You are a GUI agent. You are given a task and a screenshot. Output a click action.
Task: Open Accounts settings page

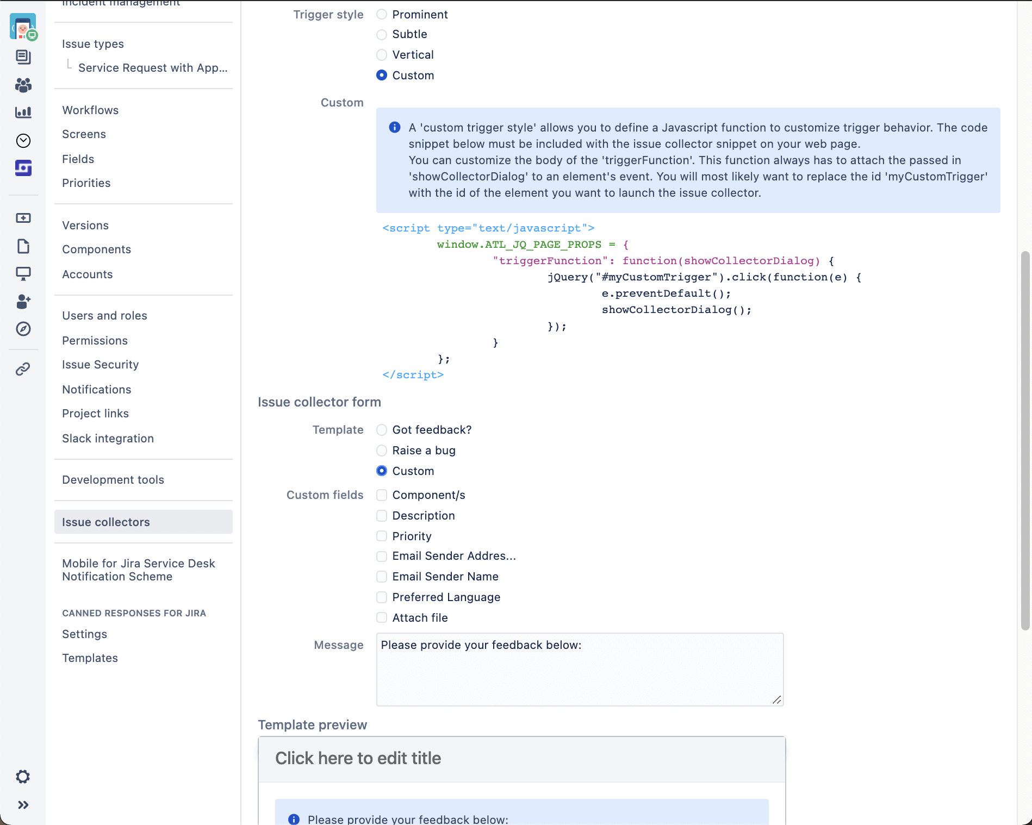(88, 274)
